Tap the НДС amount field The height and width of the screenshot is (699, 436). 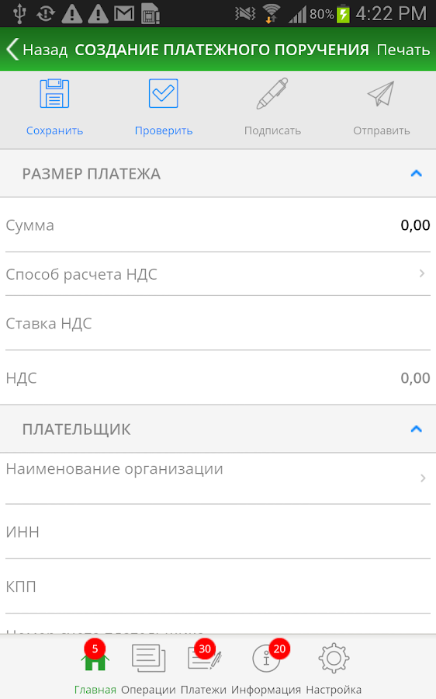coord(218,378)
